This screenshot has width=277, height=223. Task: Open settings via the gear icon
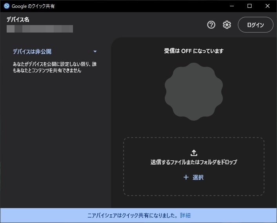[x=227, y=25]
